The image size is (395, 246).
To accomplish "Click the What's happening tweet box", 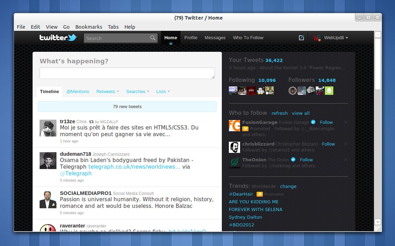I will [x=127, y=73].
